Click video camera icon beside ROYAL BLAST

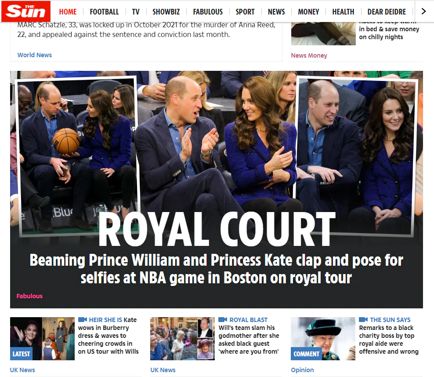pyautogui.click(x=223, y=320)
